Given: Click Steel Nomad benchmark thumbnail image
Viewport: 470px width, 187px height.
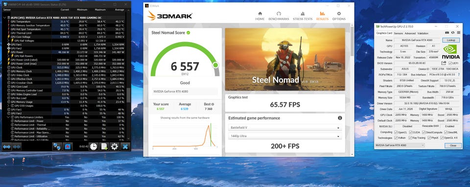Looking at the screenshot, I should [285, 59].
